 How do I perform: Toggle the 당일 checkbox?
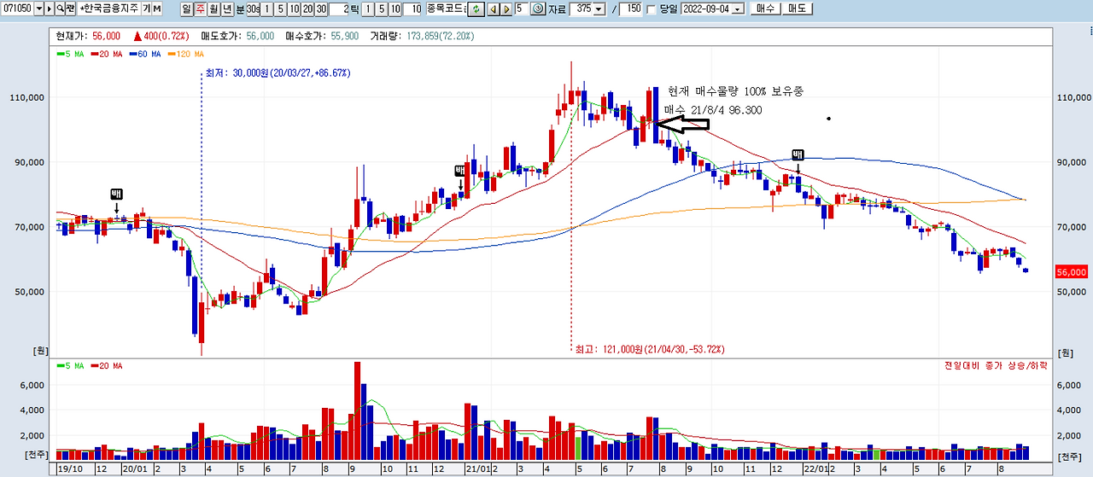tap(652, 9)
